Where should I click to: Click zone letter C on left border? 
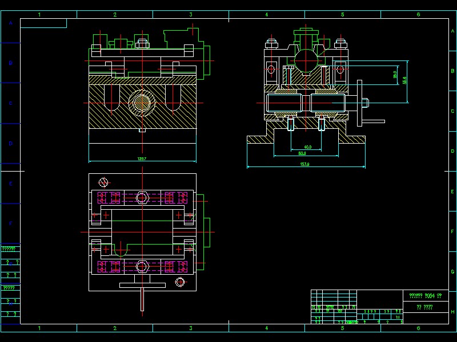click(11, 103)
